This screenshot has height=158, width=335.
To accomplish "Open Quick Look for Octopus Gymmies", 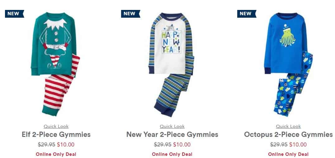I will tap(288, 126).
